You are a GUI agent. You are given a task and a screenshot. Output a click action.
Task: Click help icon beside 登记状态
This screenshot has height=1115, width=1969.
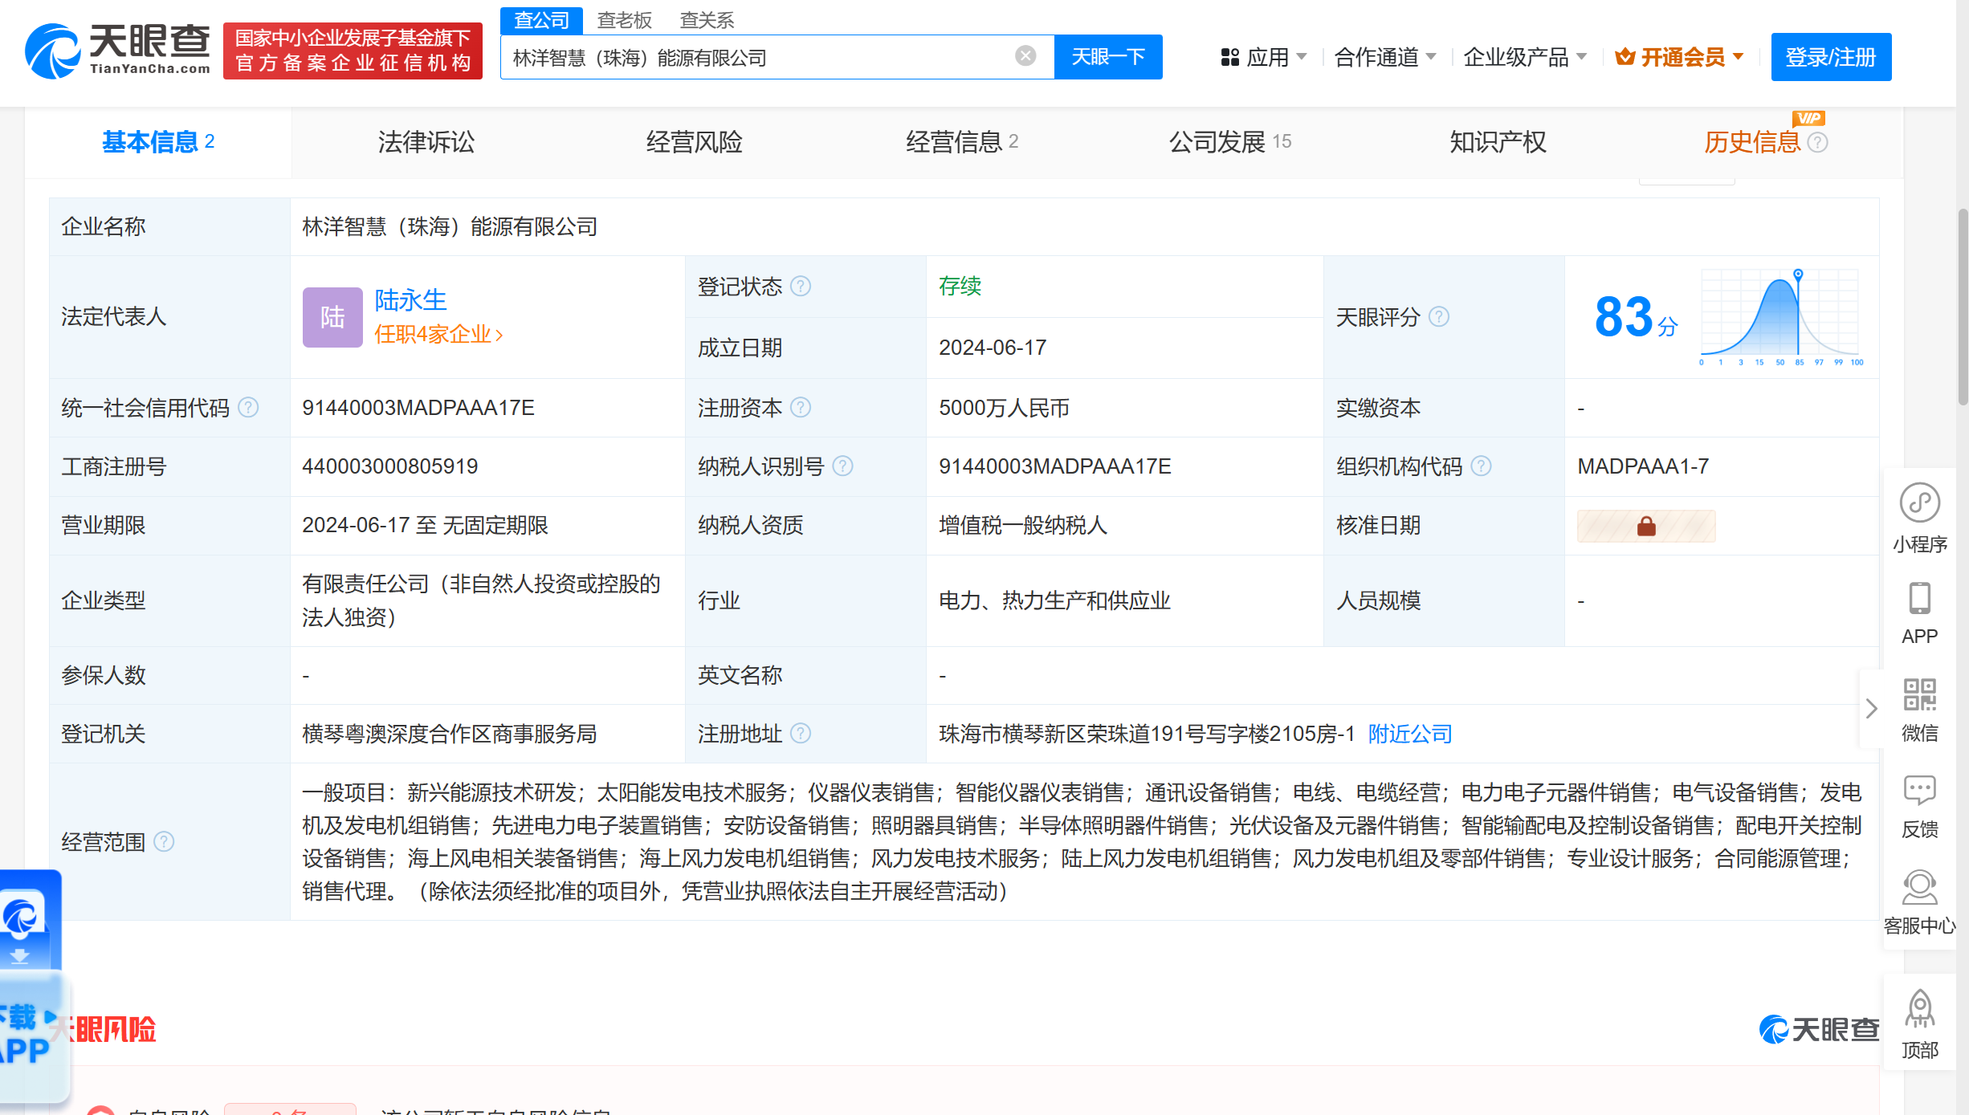pos(801,287)
